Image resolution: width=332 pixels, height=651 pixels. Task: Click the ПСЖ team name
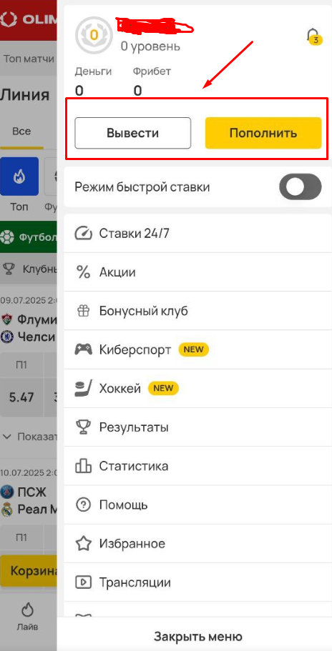point(31,492)
